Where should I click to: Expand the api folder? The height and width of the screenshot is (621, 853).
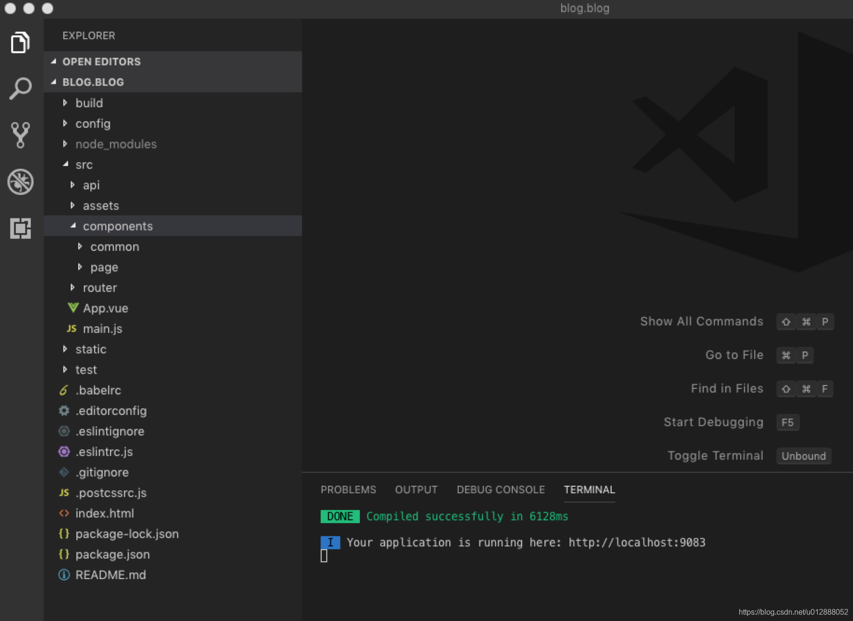(x=173, y=185)
